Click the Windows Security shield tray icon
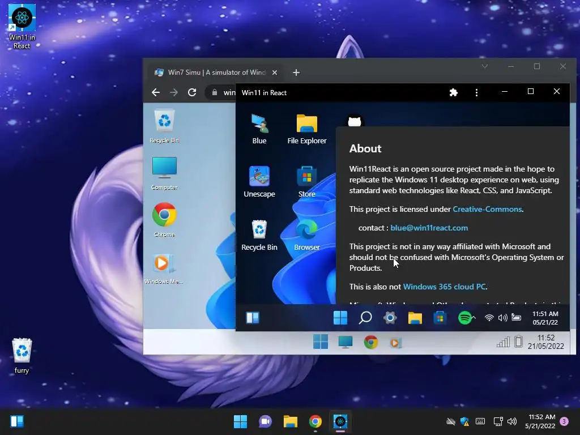The height and width of the screenshot is (435, 580). pyautogui.click(x=464, y=421)
